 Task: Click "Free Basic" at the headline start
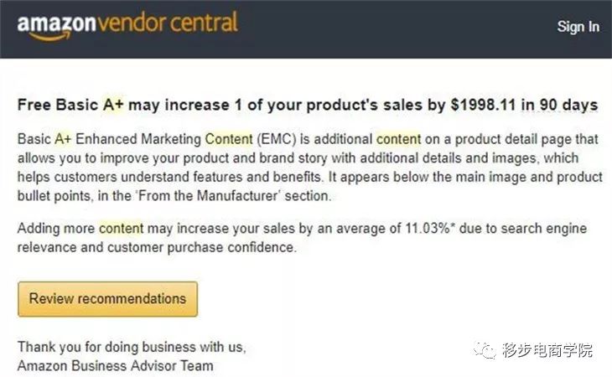(x=58, y=105)
